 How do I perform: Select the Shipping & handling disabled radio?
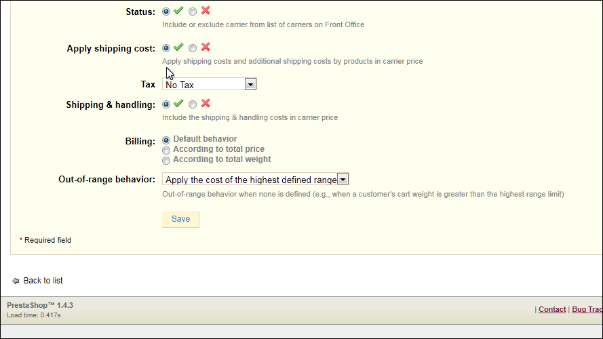pyautogui.click(x=193, y=104)
